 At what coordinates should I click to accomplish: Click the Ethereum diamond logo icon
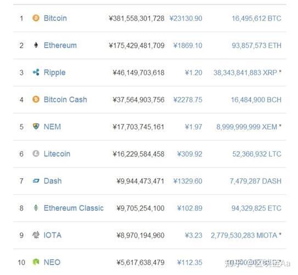pyautogui.click(x=36, y=45)
